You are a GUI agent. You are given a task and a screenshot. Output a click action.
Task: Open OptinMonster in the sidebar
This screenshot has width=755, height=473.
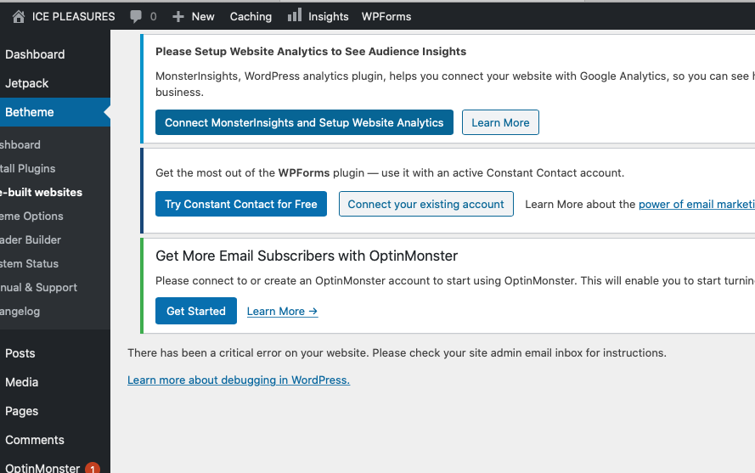42,467
